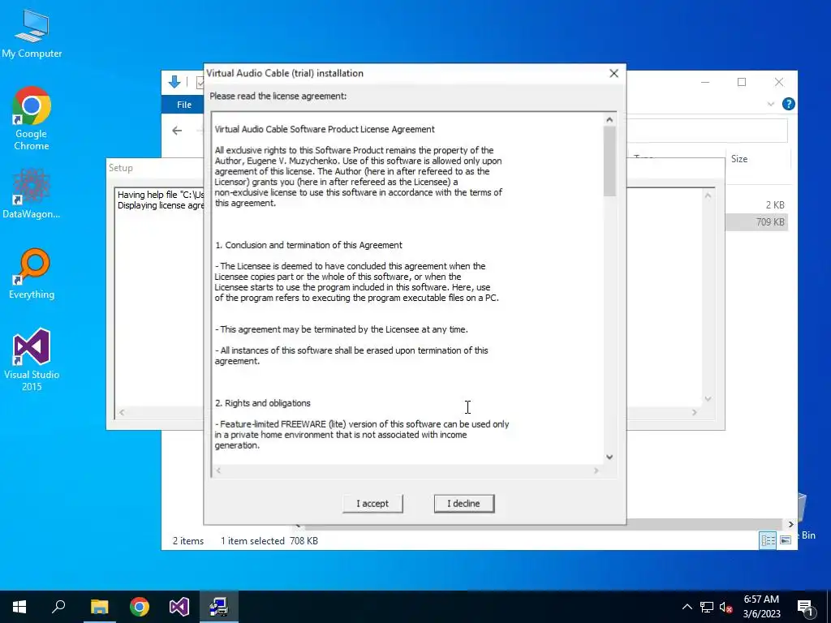Expand the Explorer ribbon chevron
Viewport: 831px width, 623px height.
tap(771, 105)
